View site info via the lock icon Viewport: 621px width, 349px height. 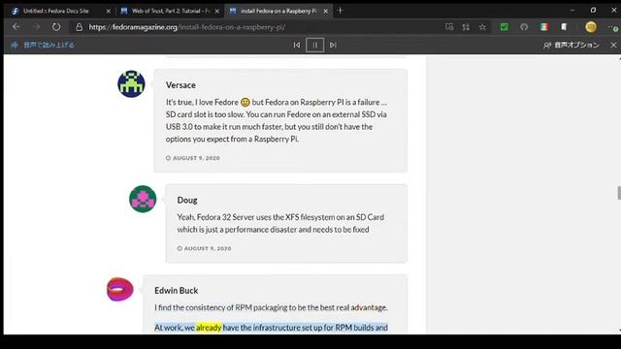pyautogui.click(x=80, y=27)
